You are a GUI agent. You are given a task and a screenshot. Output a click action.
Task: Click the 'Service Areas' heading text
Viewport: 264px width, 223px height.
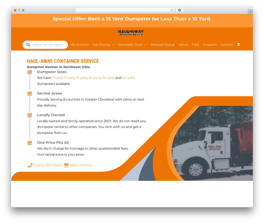tap(50, 93)
